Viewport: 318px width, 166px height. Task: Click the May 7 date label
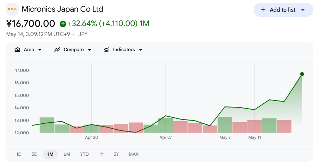coord(225,137)
